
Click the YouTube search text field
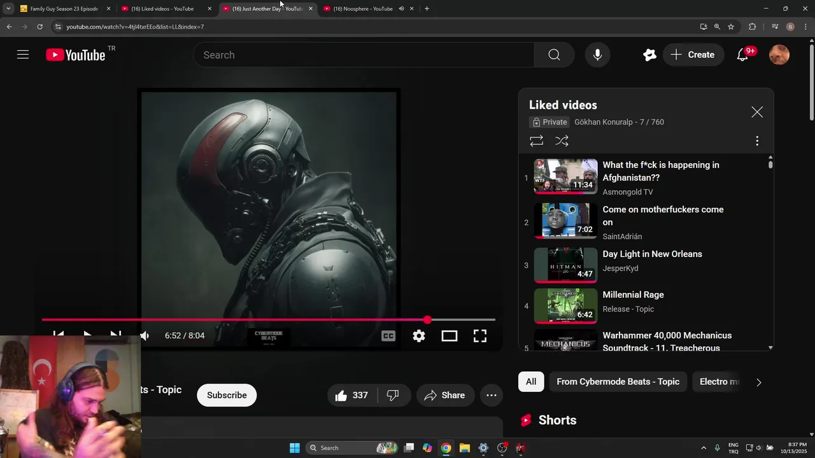[x=364, y=55]
